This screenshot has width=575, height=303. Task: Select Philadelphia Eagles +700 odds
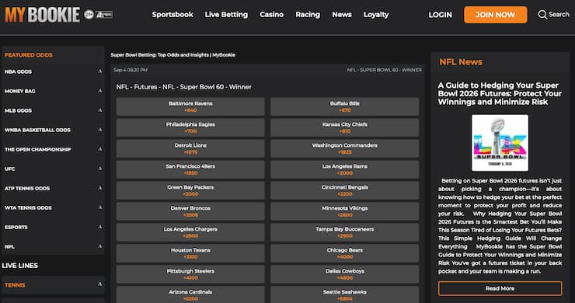click(190, 127)
